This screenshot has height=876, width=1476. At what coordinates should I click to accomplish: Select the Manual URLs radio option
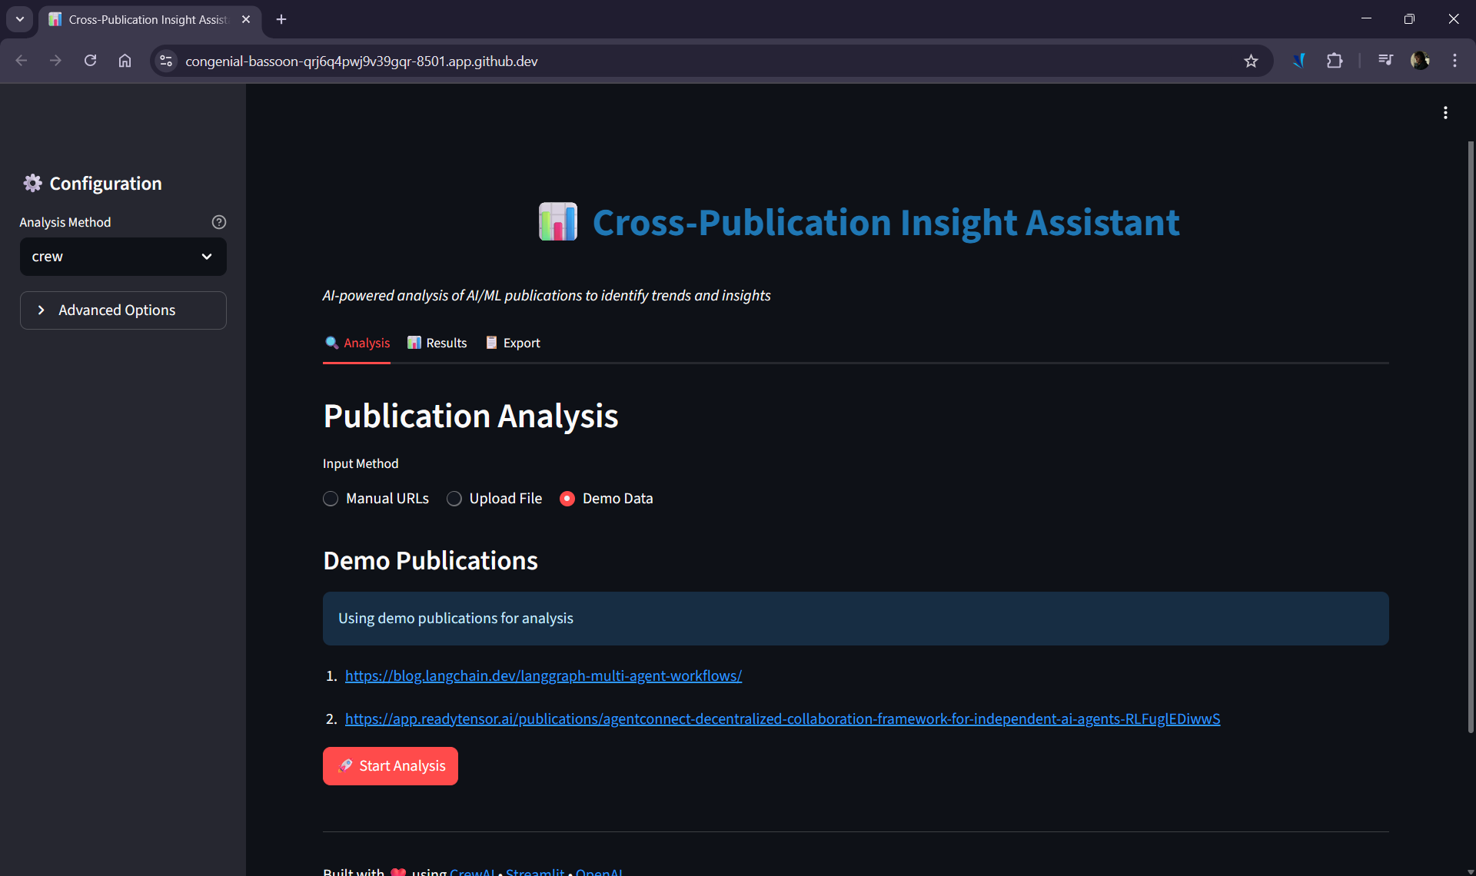pos(331,499)
